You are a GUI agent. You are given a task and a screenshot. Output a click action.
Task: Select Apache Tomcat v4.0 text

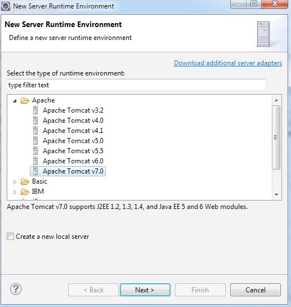(73, 121)
